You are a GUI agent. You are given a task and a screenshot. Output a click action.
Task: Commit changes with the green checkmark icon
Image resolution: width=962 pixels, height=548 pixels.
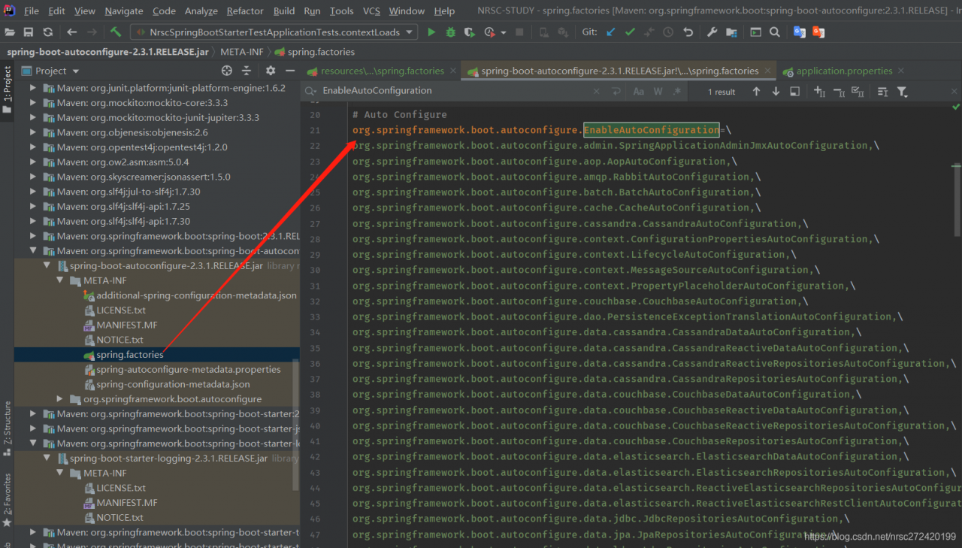pos(630,32)
